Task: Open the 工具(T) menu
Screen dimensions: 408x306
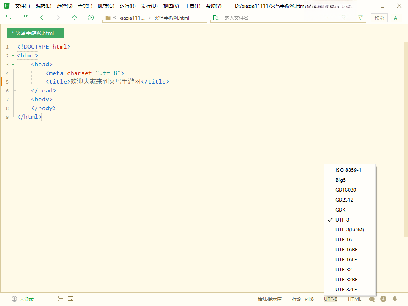Action: point(192,6)
